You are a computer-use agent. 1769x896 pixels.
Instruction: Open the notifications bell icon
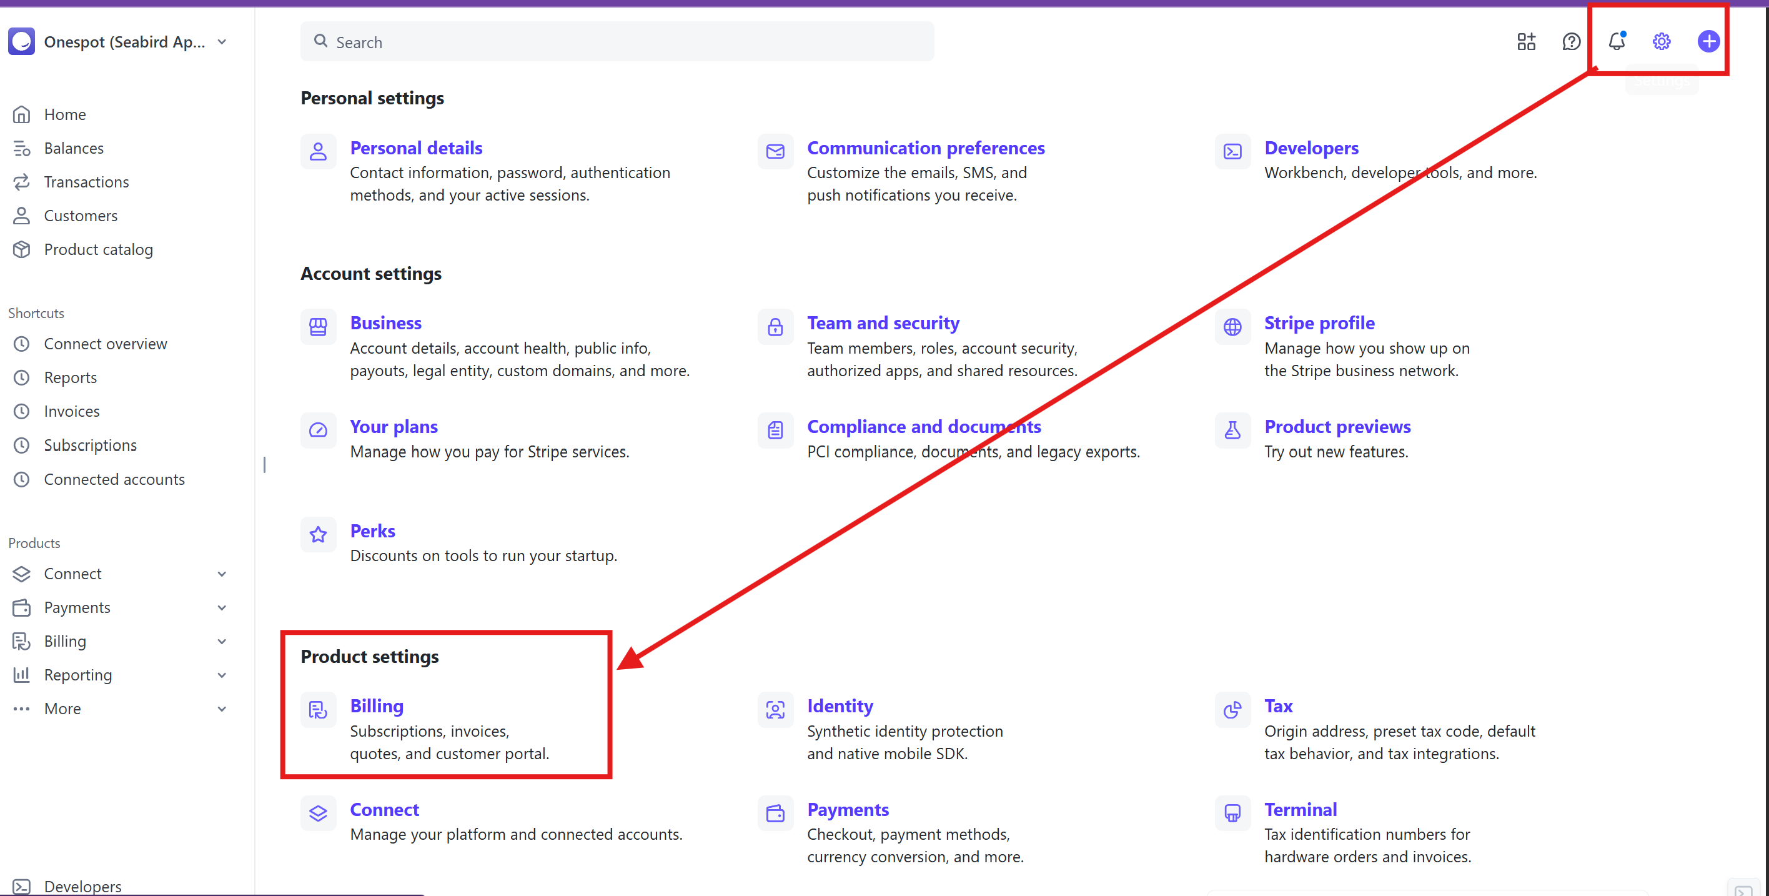tap(1616, 41)
